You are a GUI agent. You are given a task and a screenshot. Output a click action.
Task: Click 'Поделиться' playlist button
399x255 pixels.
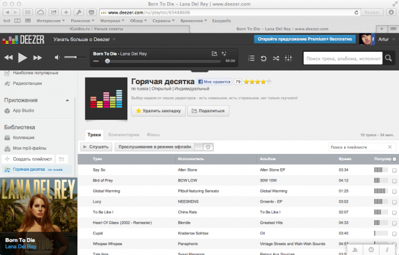coord(208,111)
